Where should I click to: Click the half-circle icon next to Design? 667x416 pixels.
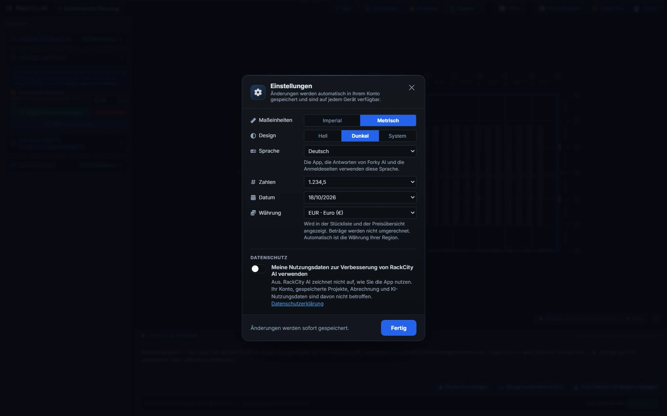coord(253,136)
